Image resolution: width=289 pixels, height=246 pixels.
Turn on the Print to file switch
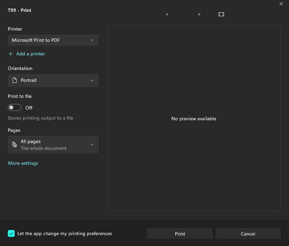(x=15, y=107)
